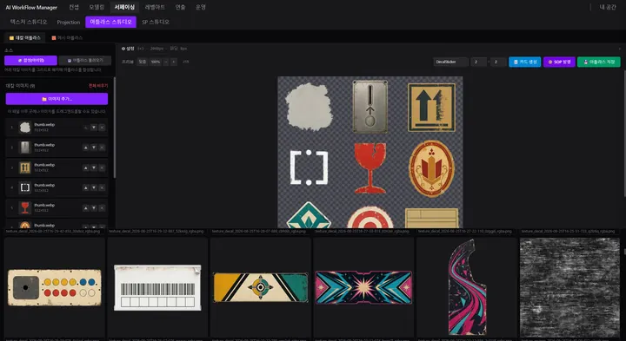The height and width of the screenshot is (341, 626).
Task: Switch to SP 스튜디오 tab
Action: pyautogui.click(x=156, y=22)
